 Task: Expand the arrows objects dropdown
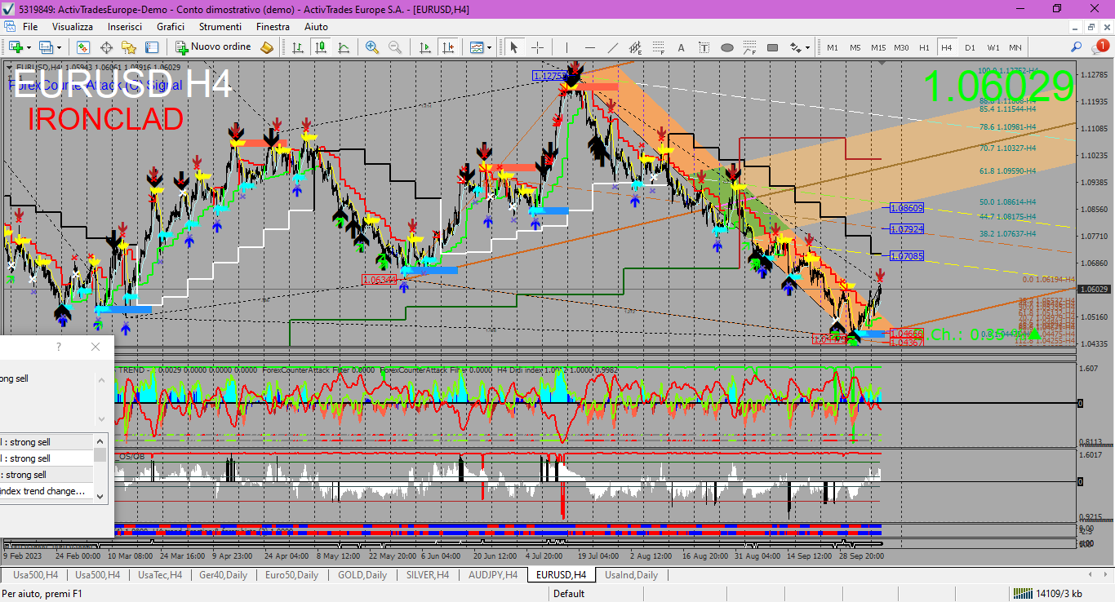pos(807,47)
